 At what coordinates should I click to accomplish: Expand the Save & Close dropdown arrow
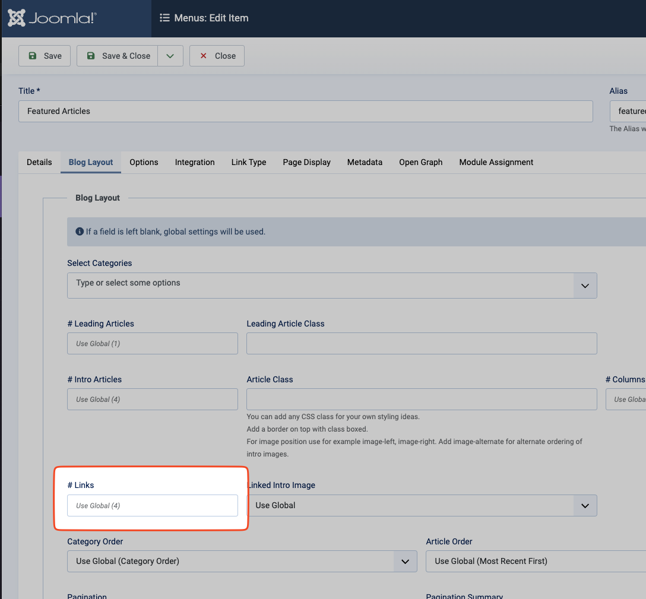[x=170, y=56]
